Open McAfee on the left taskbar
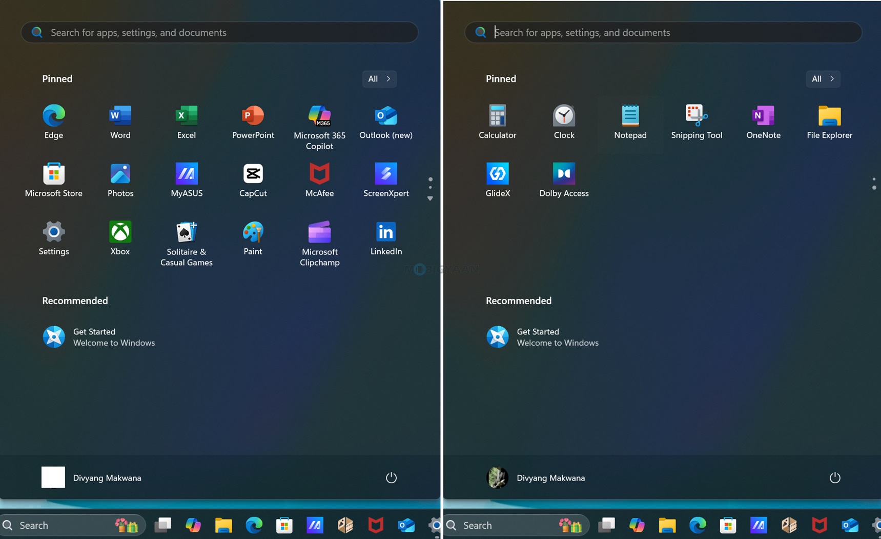 pos(376,525)
